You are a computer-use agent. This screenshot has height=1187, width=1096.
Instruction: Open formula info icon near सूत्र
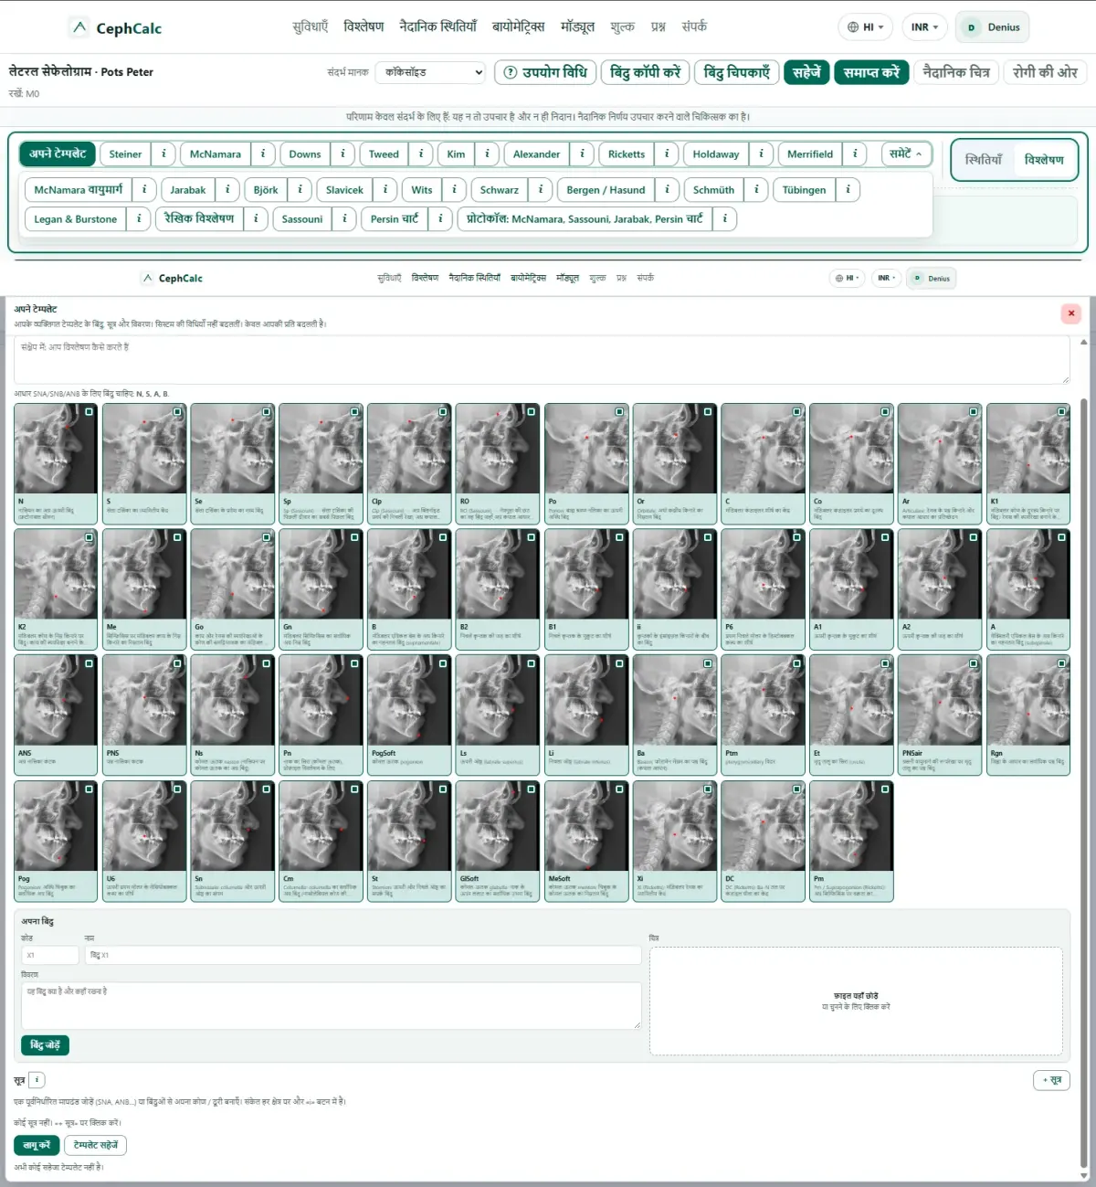pos(37,1080)
